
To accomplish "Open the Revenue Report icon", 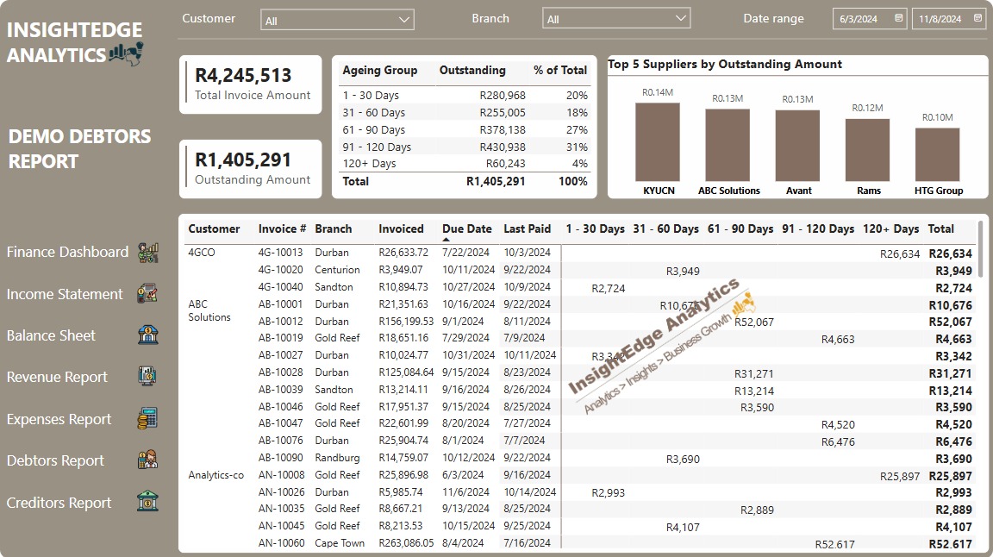I will (x=147, y=377).
